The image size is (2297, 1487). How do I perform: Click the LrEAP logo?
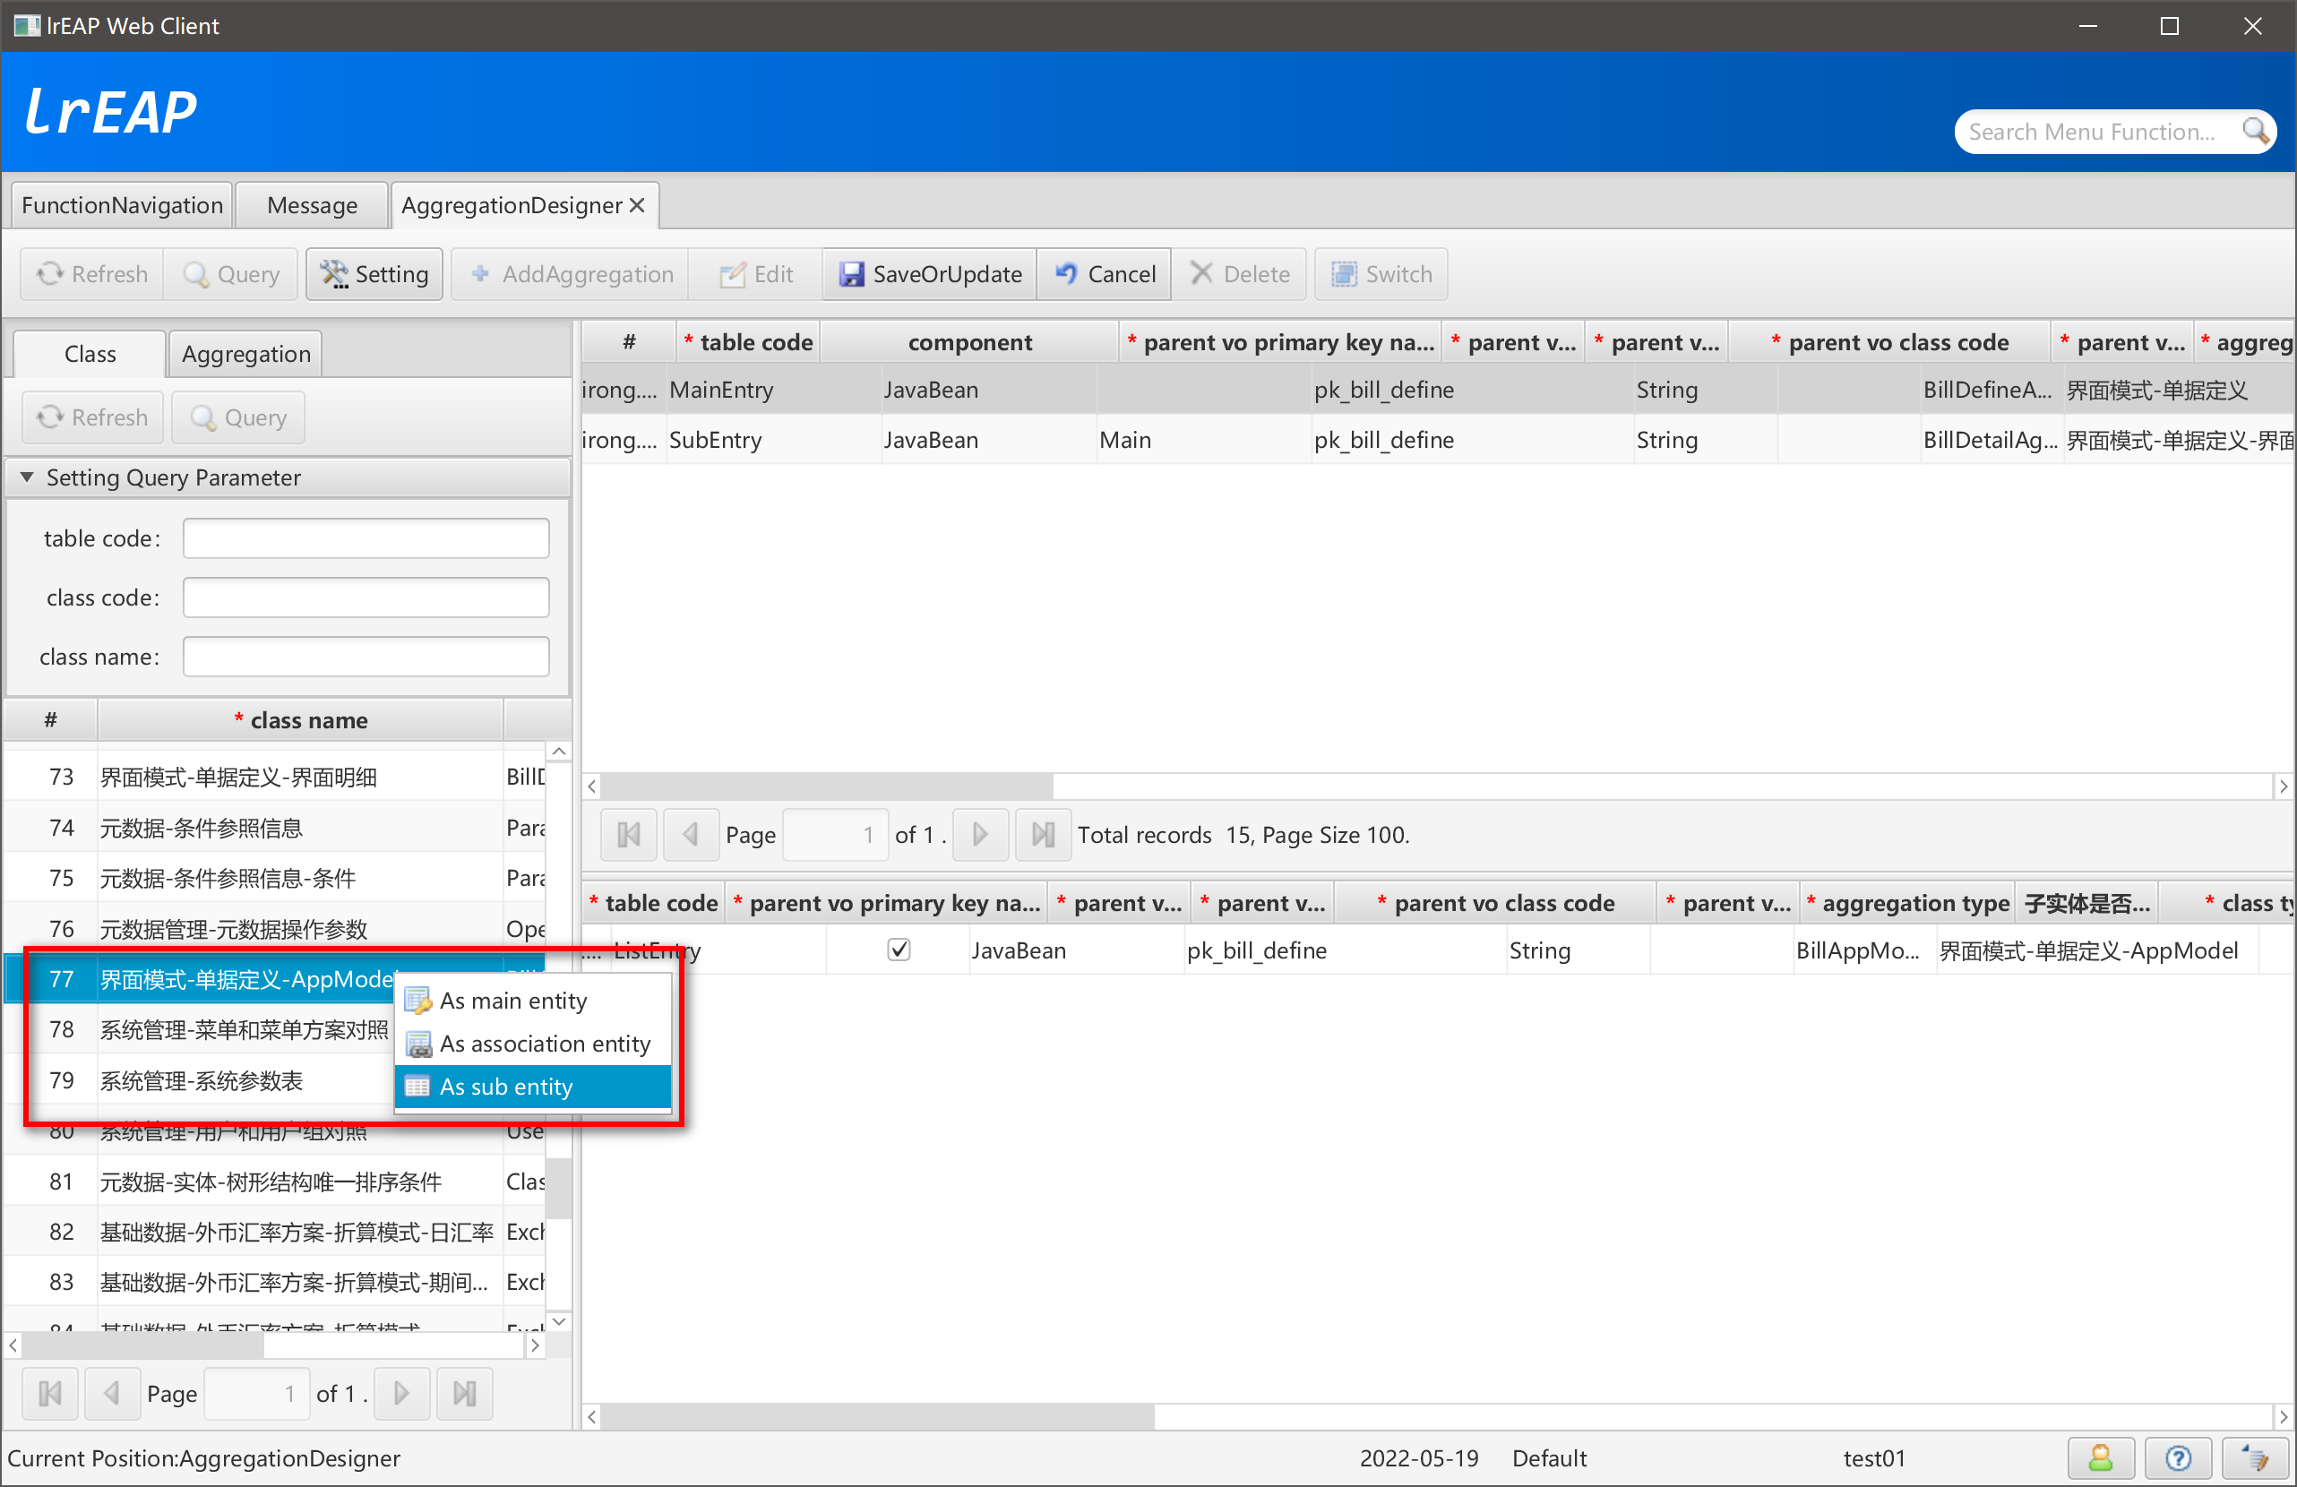tap(111, 111)
